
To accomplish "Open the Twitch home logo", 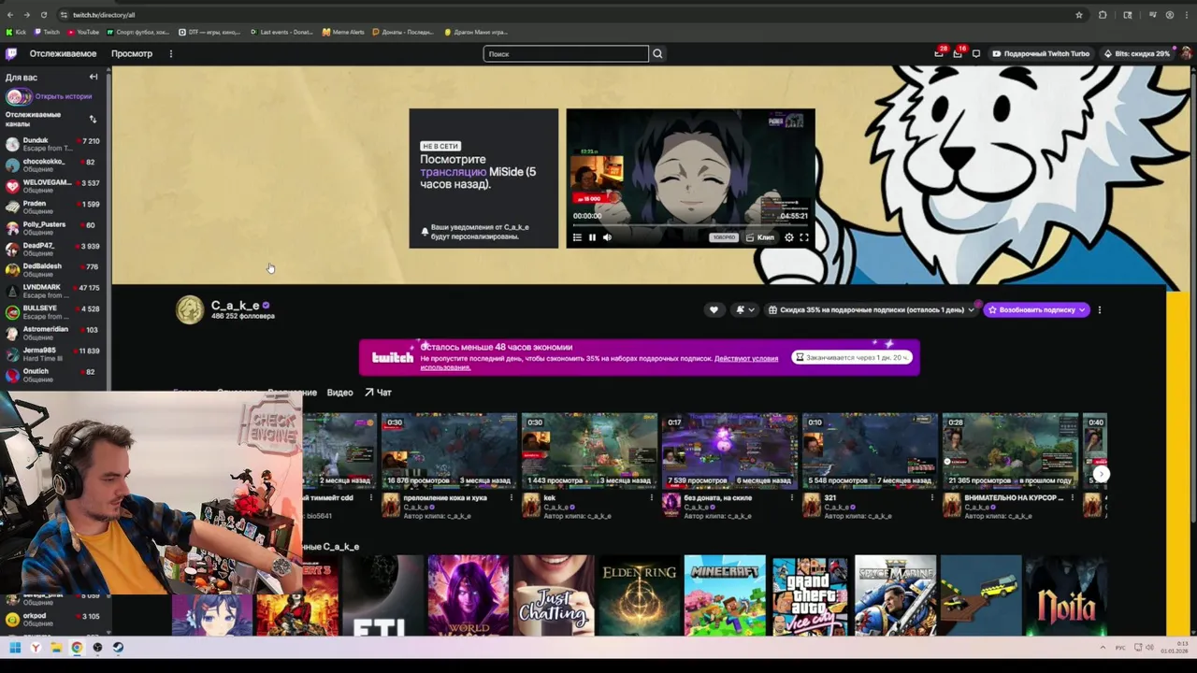I will pos(11,53).
